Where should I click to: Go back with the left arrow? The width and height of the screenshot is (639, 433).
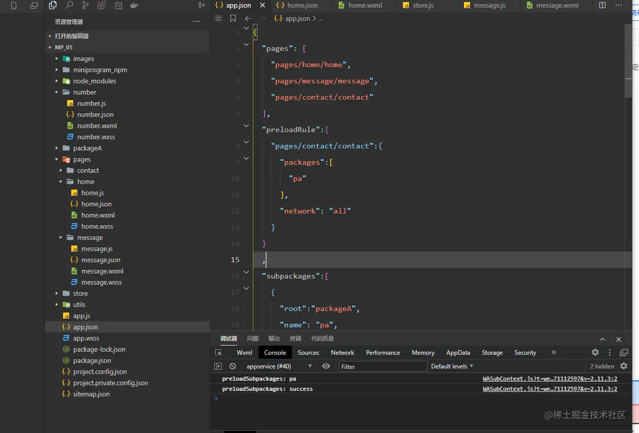pyautogui.click(x=248, y=18)
